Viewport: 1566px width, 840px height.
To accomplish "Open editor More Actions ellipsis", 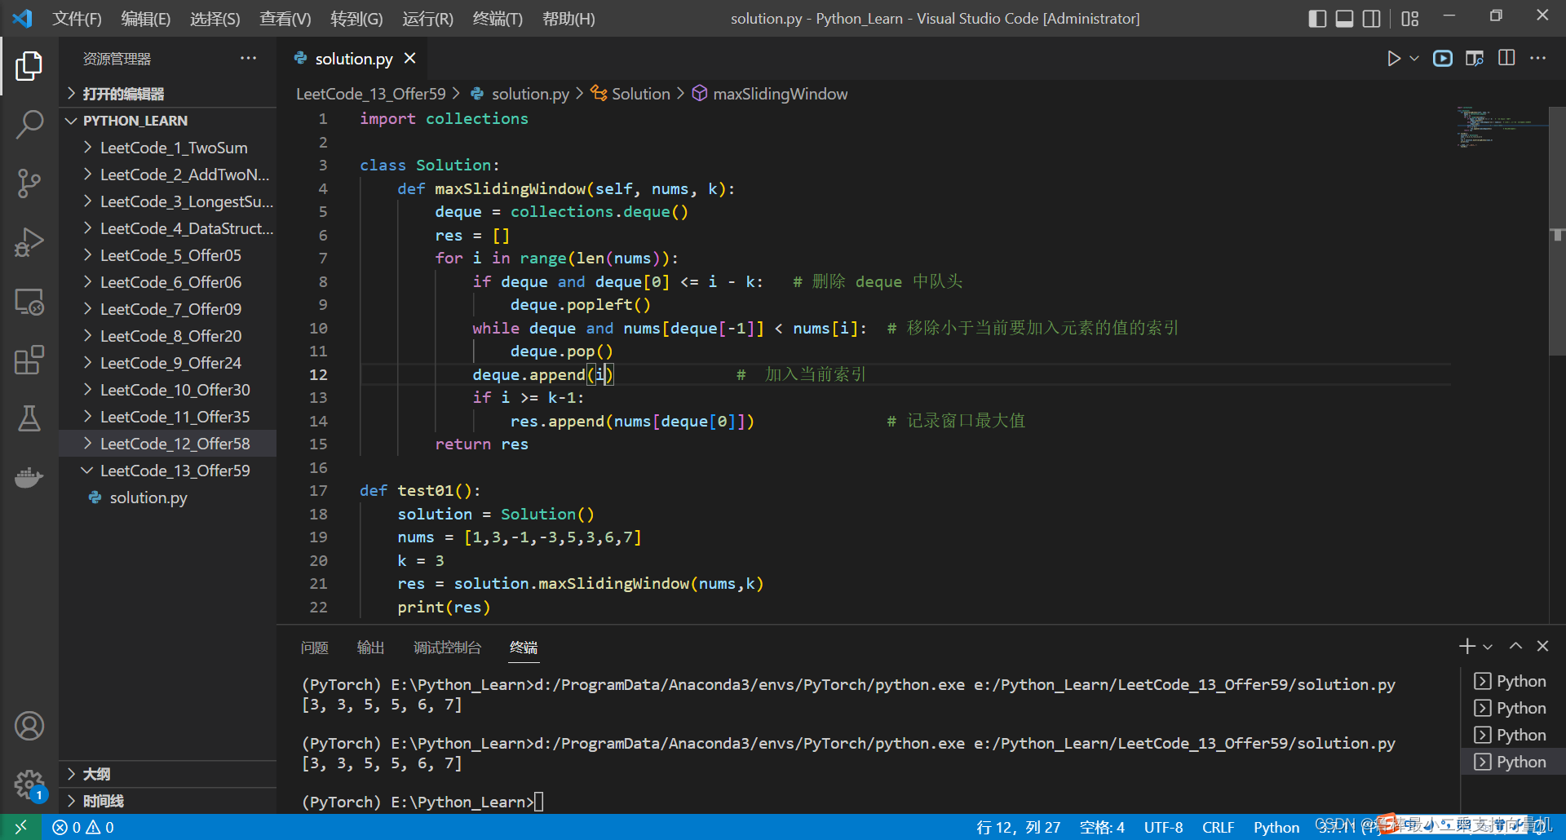I will click(x=1538, y=59).
